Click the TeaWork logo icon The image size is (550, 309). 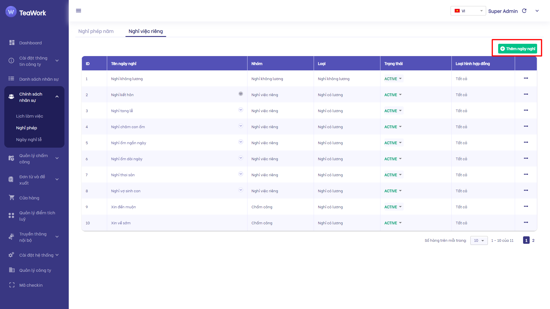click(x=11, y=12)
